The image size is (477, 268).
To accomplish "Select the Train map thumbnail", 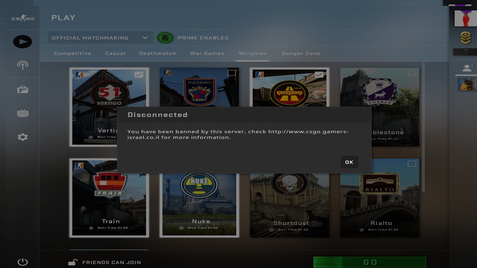I will [x=109, y=198].
